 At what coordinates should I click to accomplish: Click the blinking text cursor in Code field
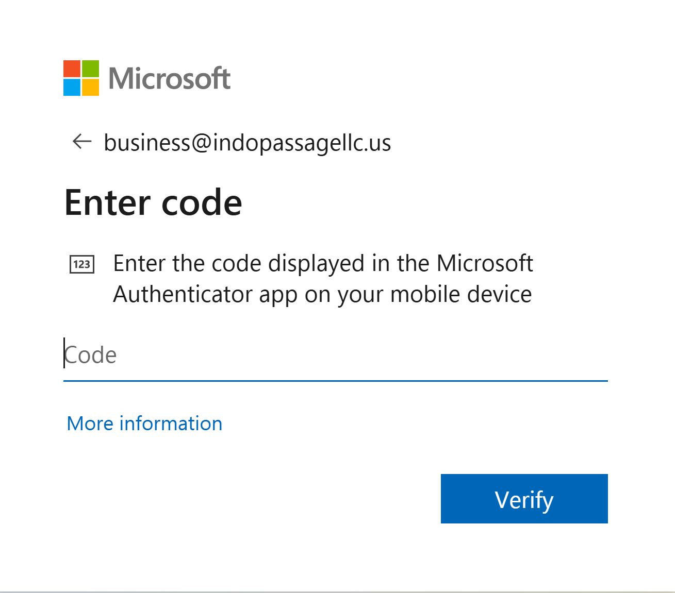tap(64, 353)
